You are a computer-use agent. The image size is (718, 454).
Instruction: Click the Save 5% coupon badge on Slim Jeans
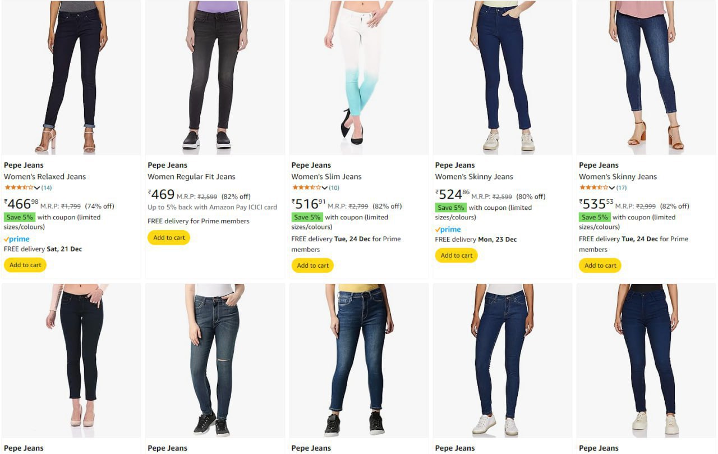pyautogui.click(x=307, y=217)
